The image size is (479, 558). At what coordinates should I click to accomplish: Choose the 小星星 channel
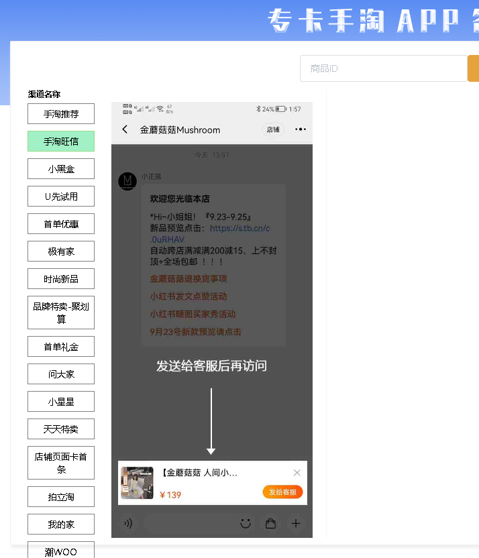point(61,402)
